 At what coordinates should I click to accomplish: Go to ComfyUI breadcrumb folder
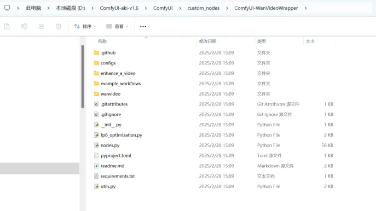point(163,8)
